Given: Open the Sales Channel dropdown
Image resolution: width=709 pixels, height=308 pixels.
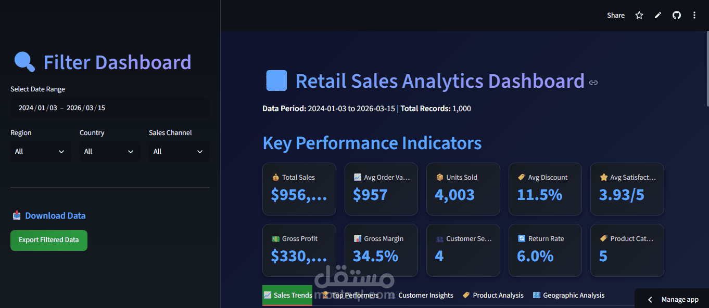Looking at the screenshot, I should pos(179,152).
